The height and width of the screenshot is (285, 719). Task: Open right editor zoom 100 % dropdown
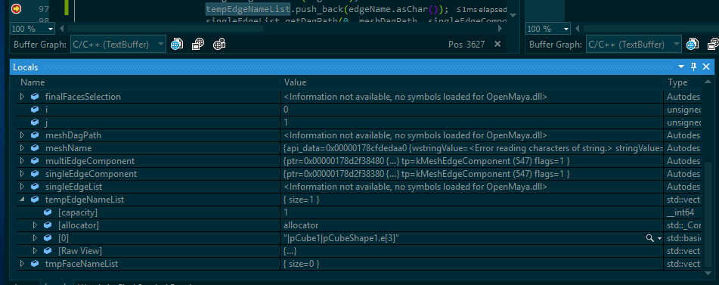coord(566,29)
